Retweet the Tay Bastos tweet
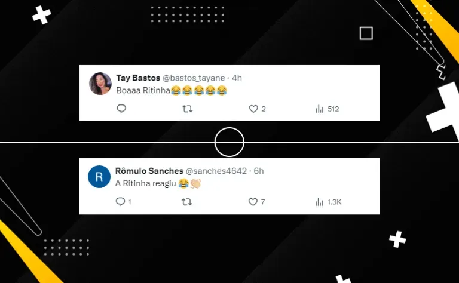This screenshot has height=283, width=459. (x=187, y=109)
